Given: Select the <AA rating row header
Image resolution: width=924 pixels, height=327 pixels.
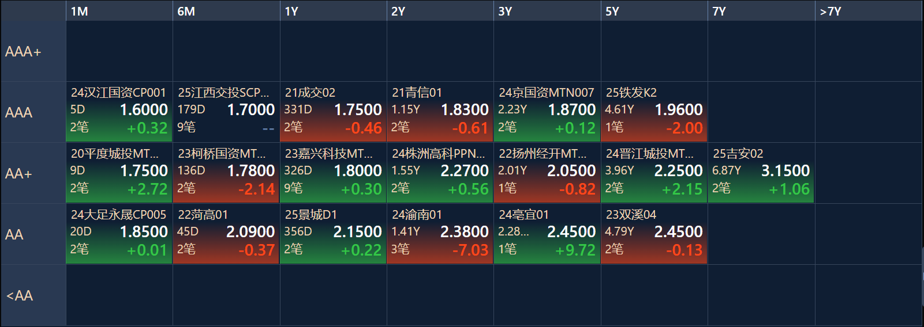Looking at the screenshot, I should [x=33, y=295].
